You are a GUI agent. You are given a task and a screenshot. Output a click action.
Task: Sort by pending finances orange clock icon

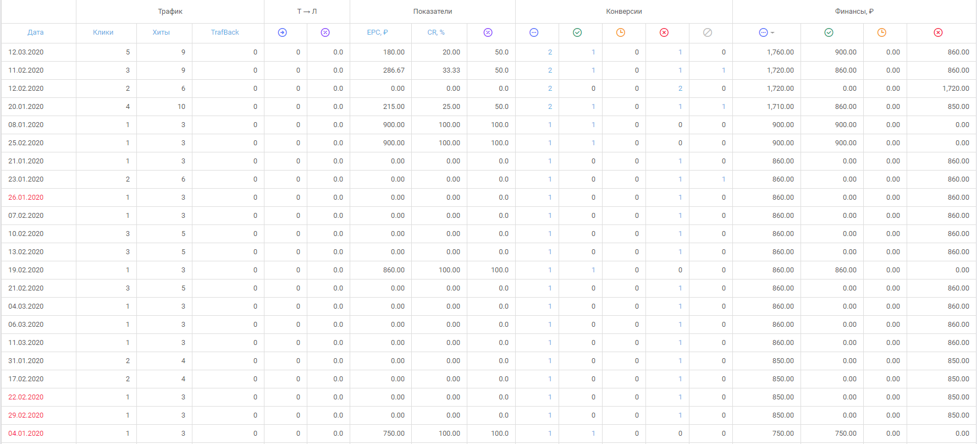coord(882,32)
